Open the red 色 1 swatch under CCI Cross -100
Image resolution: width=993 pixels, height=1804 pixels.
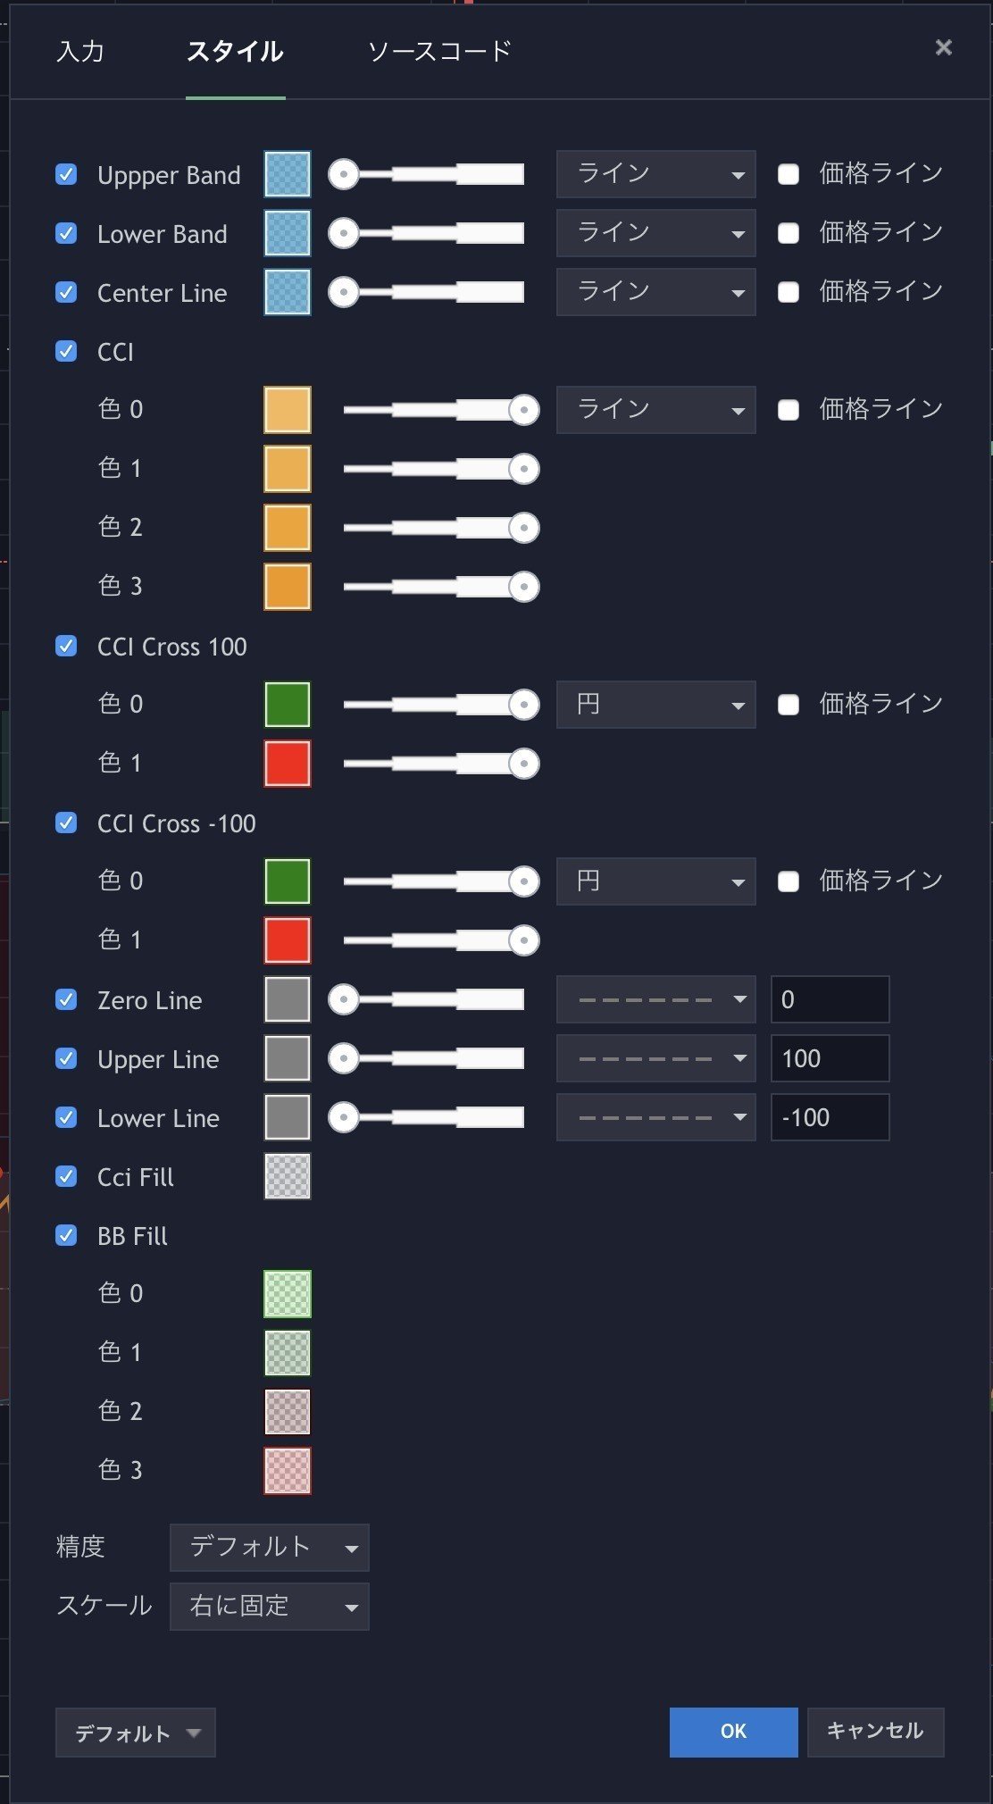[x=287, y=939]
